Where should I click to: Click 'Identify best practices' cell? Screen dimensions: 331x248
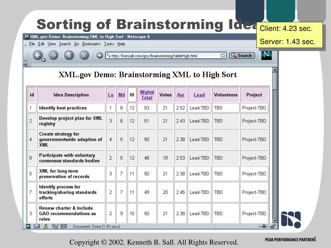(x=71, y=108)
